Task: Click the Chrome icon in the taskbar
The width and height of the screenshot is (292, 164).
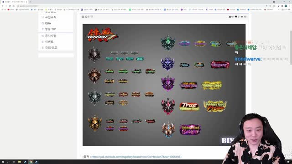Action: pyautogui.click(x=31, y=162)
